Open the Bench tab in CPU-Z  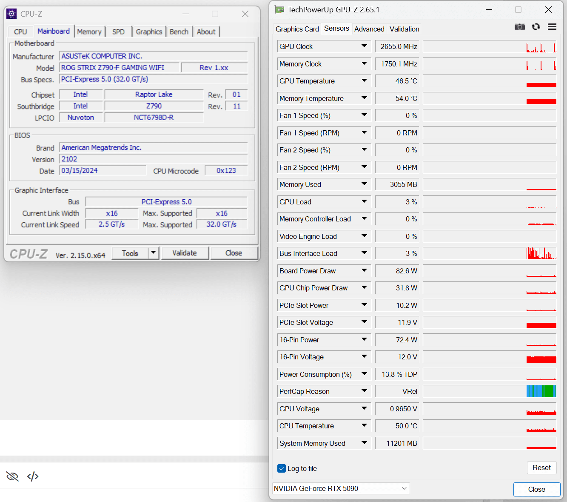[x=179, y=32]
